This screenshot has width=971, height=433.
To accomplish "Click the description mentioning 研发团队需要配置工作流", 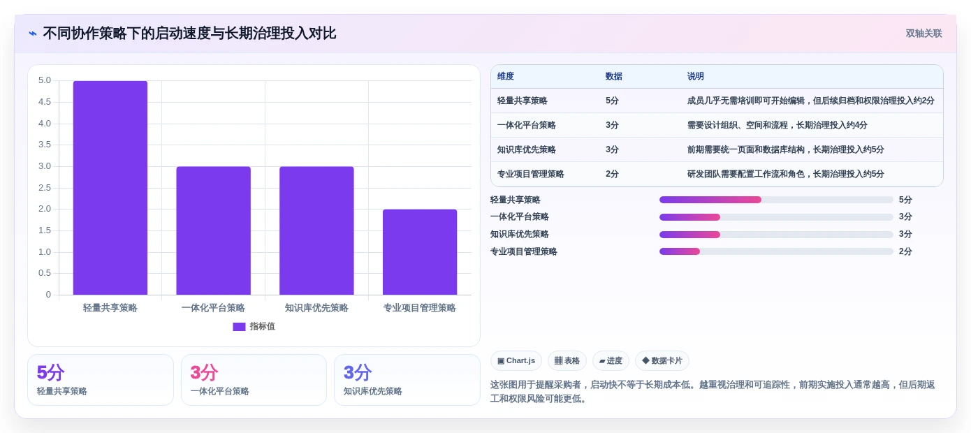I will tap(786, 174).
